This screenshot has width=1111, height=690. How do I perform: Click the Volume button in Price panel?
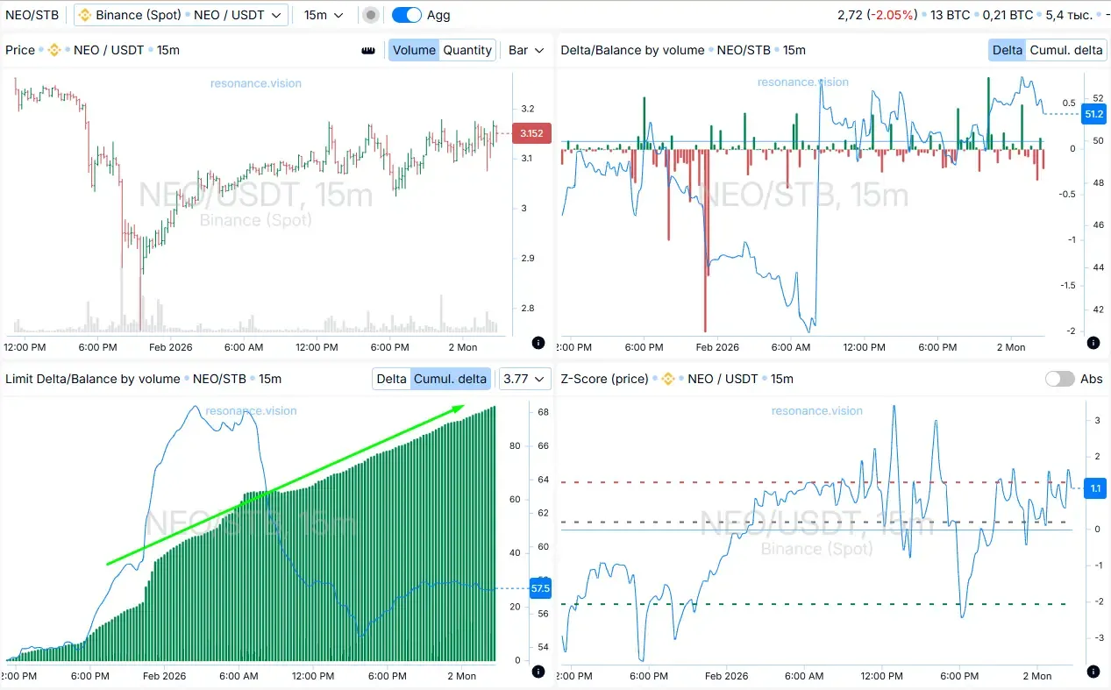coord(414,50)
